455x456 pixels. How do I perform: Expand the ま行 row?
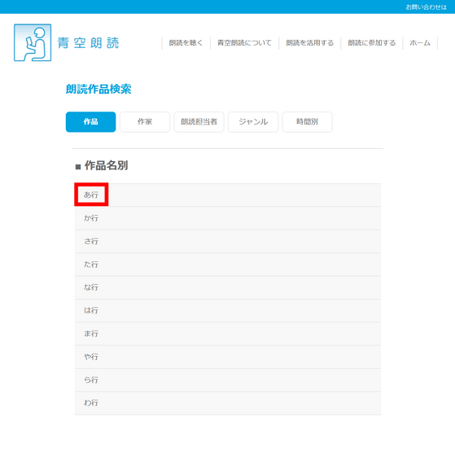pos(228,334)
